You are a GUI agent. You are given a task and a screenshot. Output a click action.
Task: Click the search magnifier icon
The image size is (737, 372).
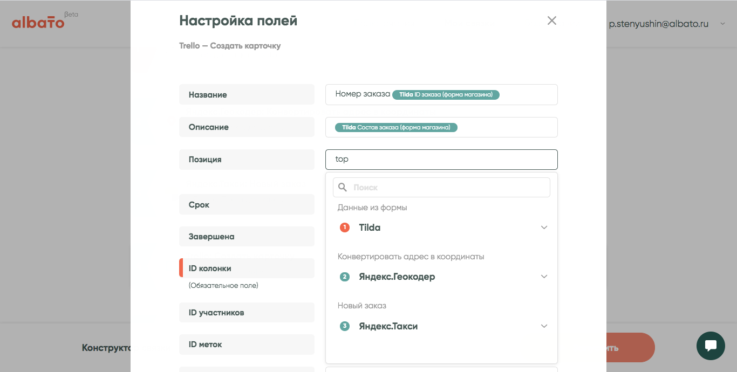(x=343, y=187)
